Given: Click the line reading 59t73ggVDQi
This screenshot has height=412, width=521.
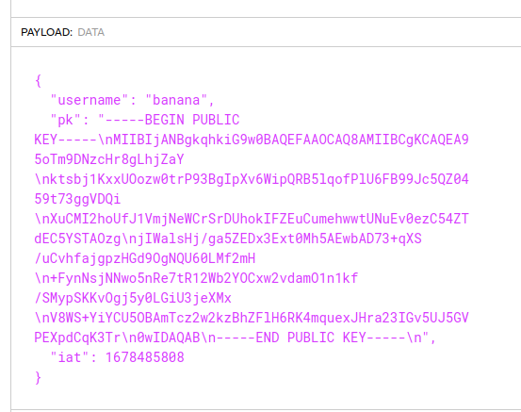Looking at the screenshot, I should tap(77, 199).
